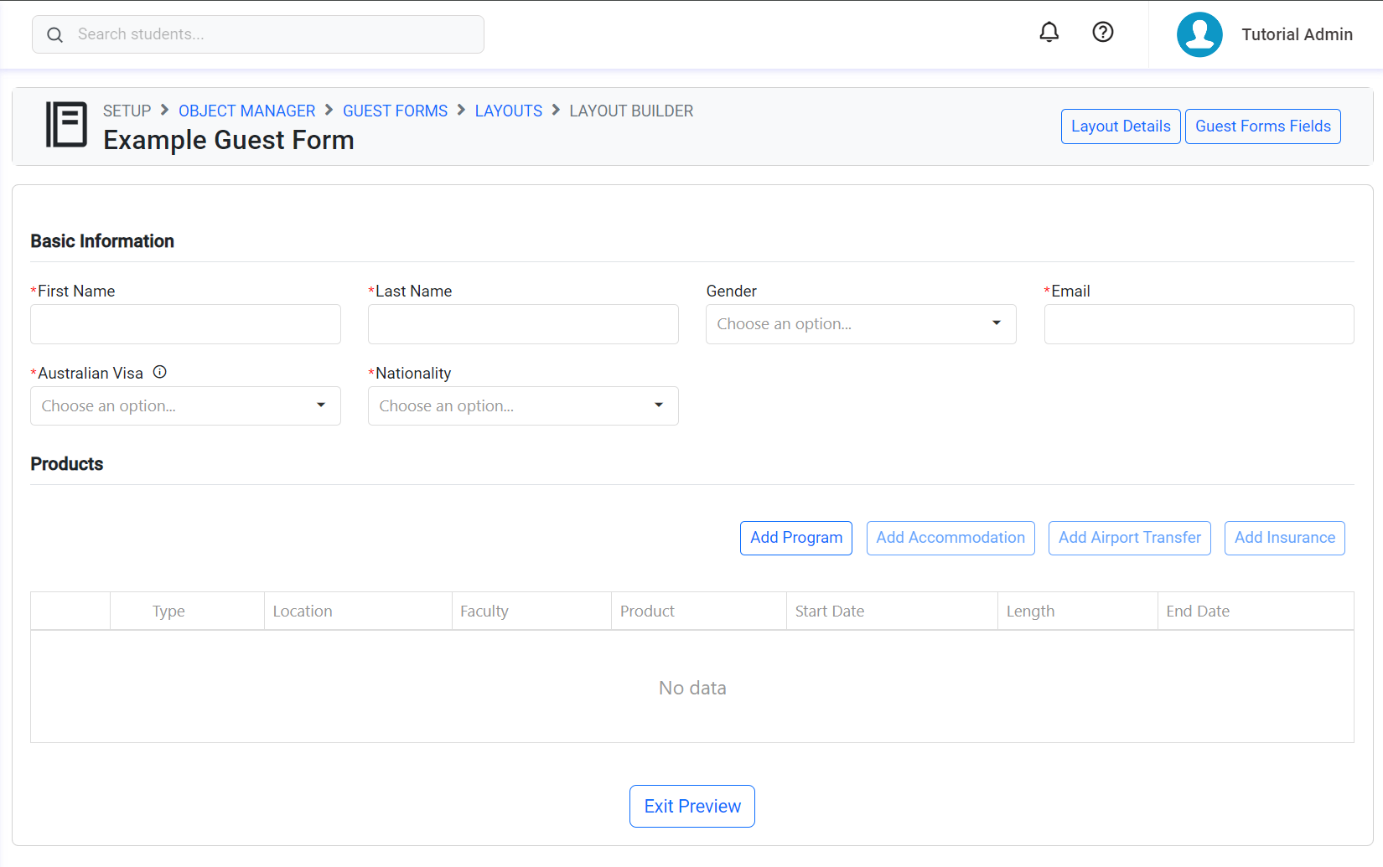The height and width of the screenshot is (867, 1383).
Task: Navigate to Guest Forms breadcrumb
Action: coord(395,111)
